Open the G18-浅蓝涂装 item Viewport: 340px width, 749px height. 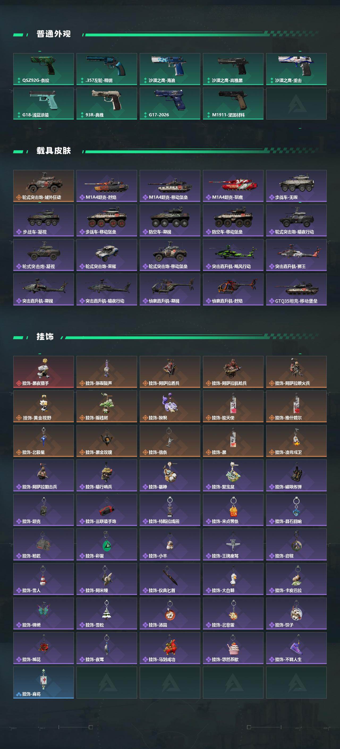(43, 104)
